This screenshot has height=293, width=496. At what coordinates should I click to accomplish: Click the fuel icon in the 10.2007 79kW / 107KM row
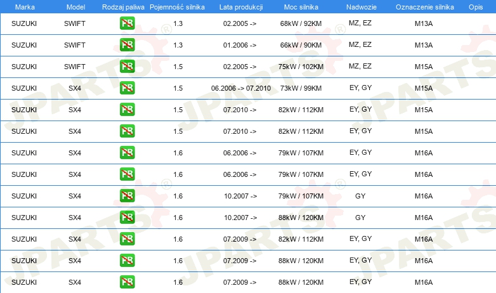click(x=127, y=196)
